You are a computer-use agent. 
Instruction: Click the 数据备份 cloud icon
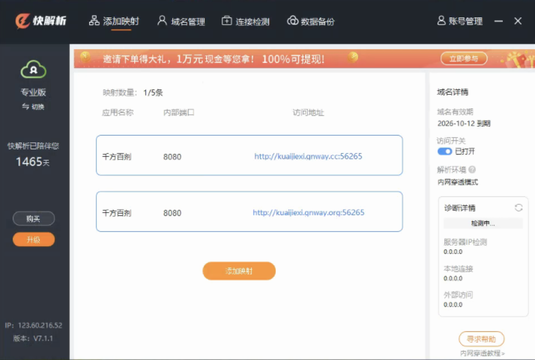292,21
